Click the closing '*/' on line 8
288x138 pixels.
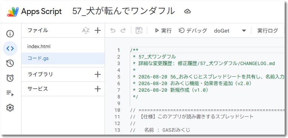(x=136, y=97)
